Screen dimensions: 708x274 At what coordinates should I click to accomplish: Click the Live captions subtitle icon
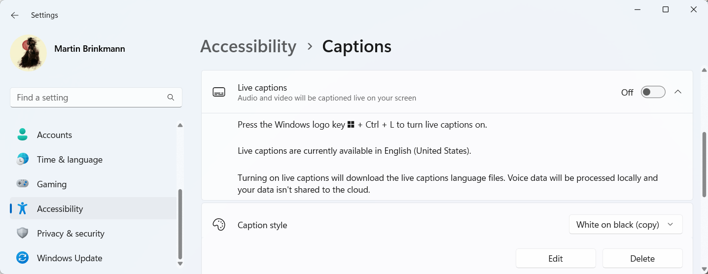[219, 92]
